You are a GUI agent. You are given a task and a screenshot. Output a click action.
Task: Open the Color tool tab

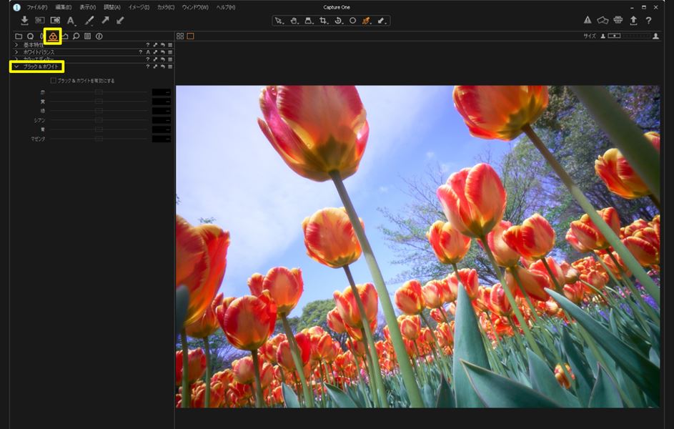(53, 36)
